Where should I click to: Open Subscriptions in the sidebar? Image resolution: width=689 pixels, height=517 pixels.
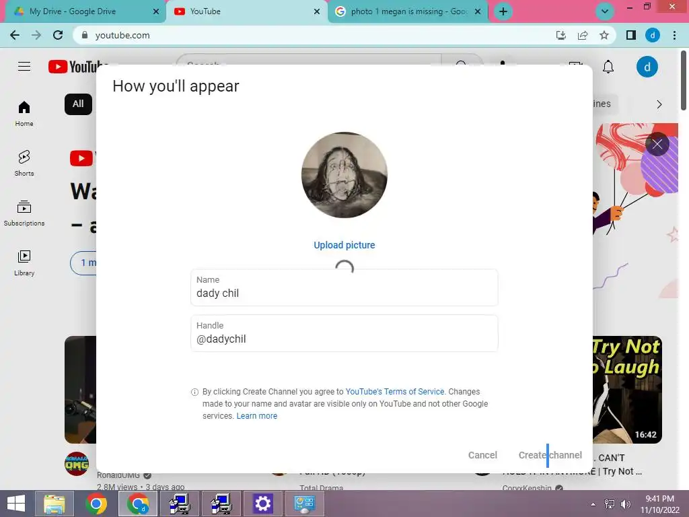pyautogui.click(x=24, y=213)
